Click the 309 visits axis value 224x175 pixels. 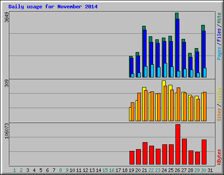pos(7,84)
